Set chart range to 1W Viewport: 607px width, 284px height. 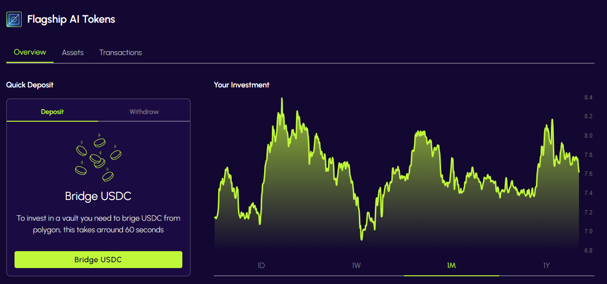coord(356,266)
